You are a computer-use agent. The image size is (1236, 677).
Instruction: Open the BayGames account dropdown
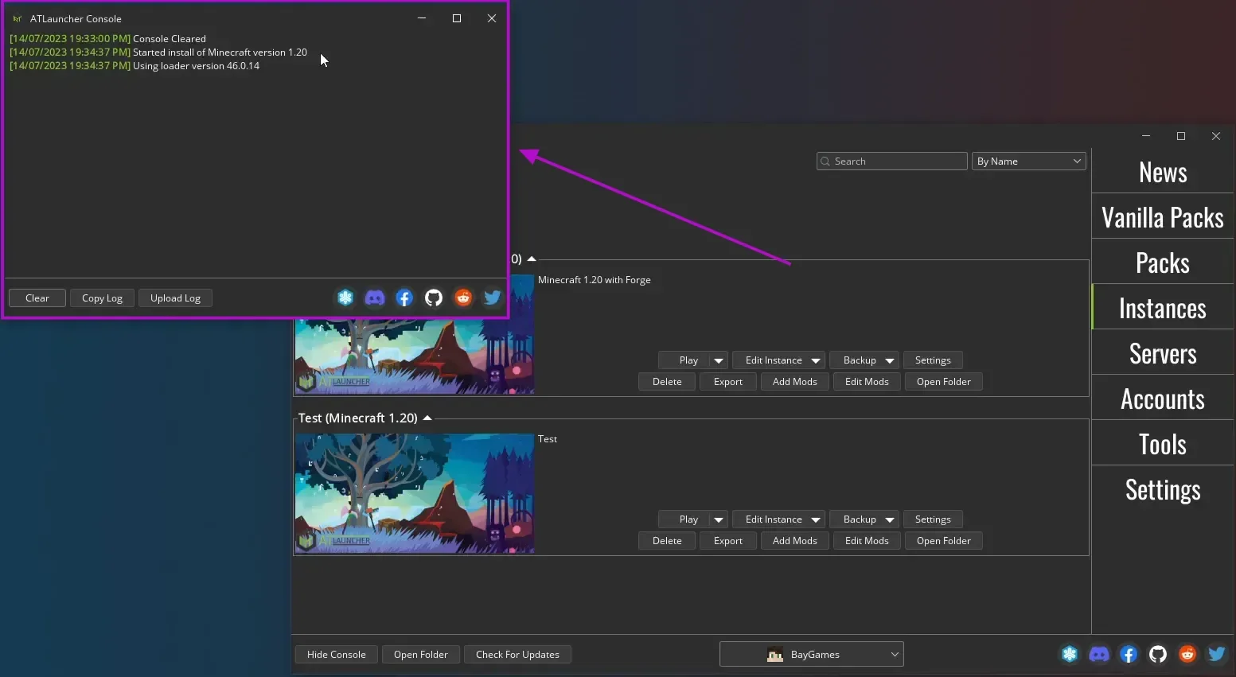pos(811,654)
